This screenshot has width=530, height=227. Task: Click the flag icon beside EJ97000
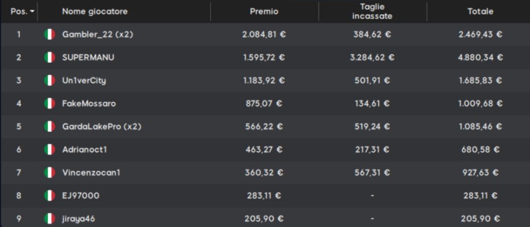tap(50, 196)
